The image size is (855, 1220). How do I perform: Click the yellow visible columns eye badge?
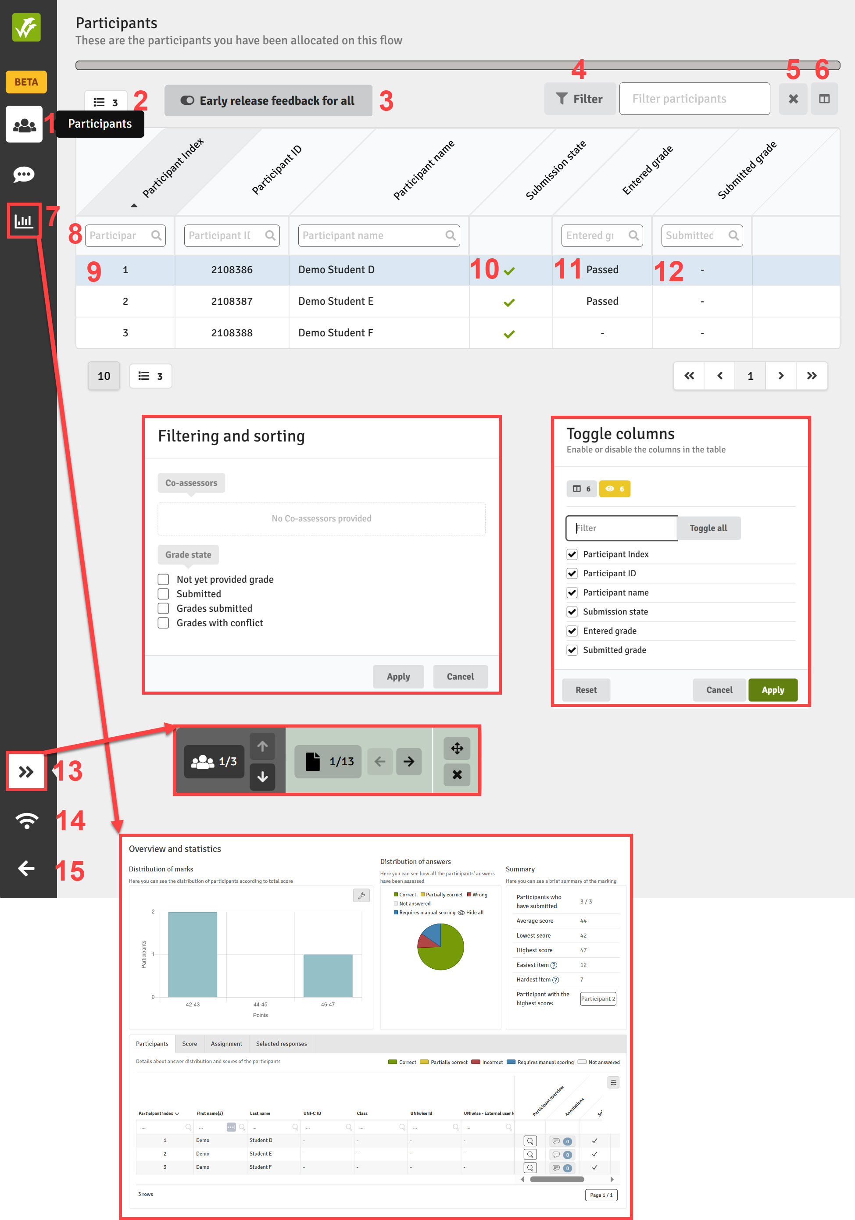pos(614,489)
